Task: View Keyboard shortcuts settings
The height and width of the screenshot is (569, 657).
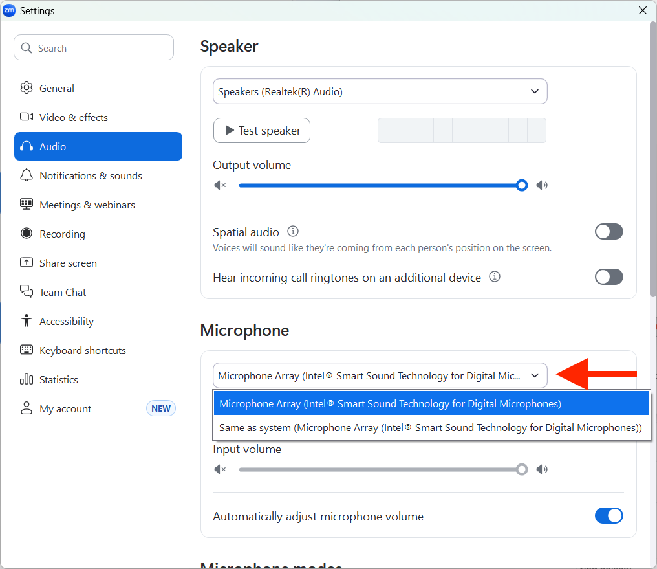Action: (x=98, y=351)
